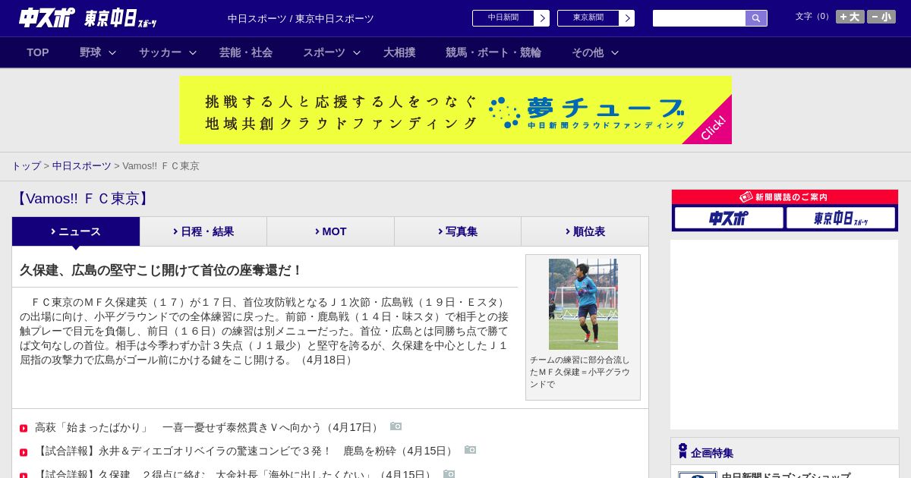This screenshot has width=911, height=478.
Task: Expand the 野球 dropdown chevron
Action: point(112,52)
